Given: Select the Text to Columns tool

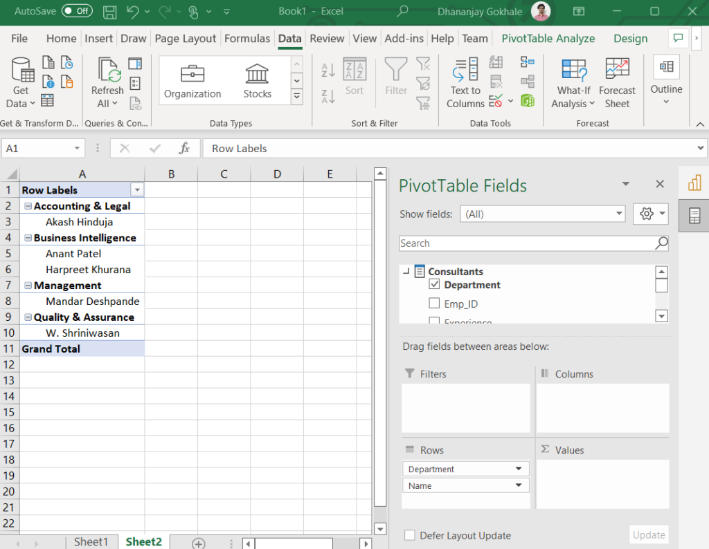Looking at the screenshot, I should 464,82.
